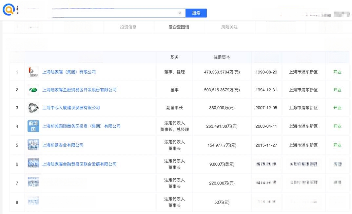Click 法定代表人 董事长 for 上海前绣实业有限公司
Viewport: 352px width, 214px height.
tap(174, 145)
